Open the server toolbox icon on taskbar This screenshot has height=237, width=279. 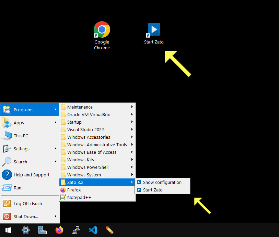[42, 230]
